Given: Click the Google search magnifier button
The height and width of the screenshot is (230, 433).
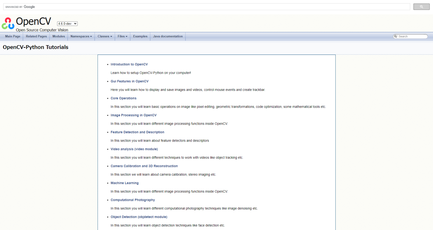Looking at the screenshot, I should point(421,7).
